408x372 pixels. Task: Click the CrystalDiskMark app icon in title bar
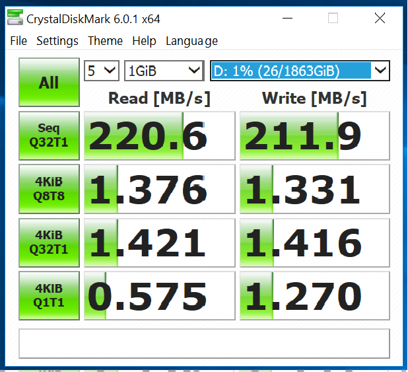tap(15, 17)
